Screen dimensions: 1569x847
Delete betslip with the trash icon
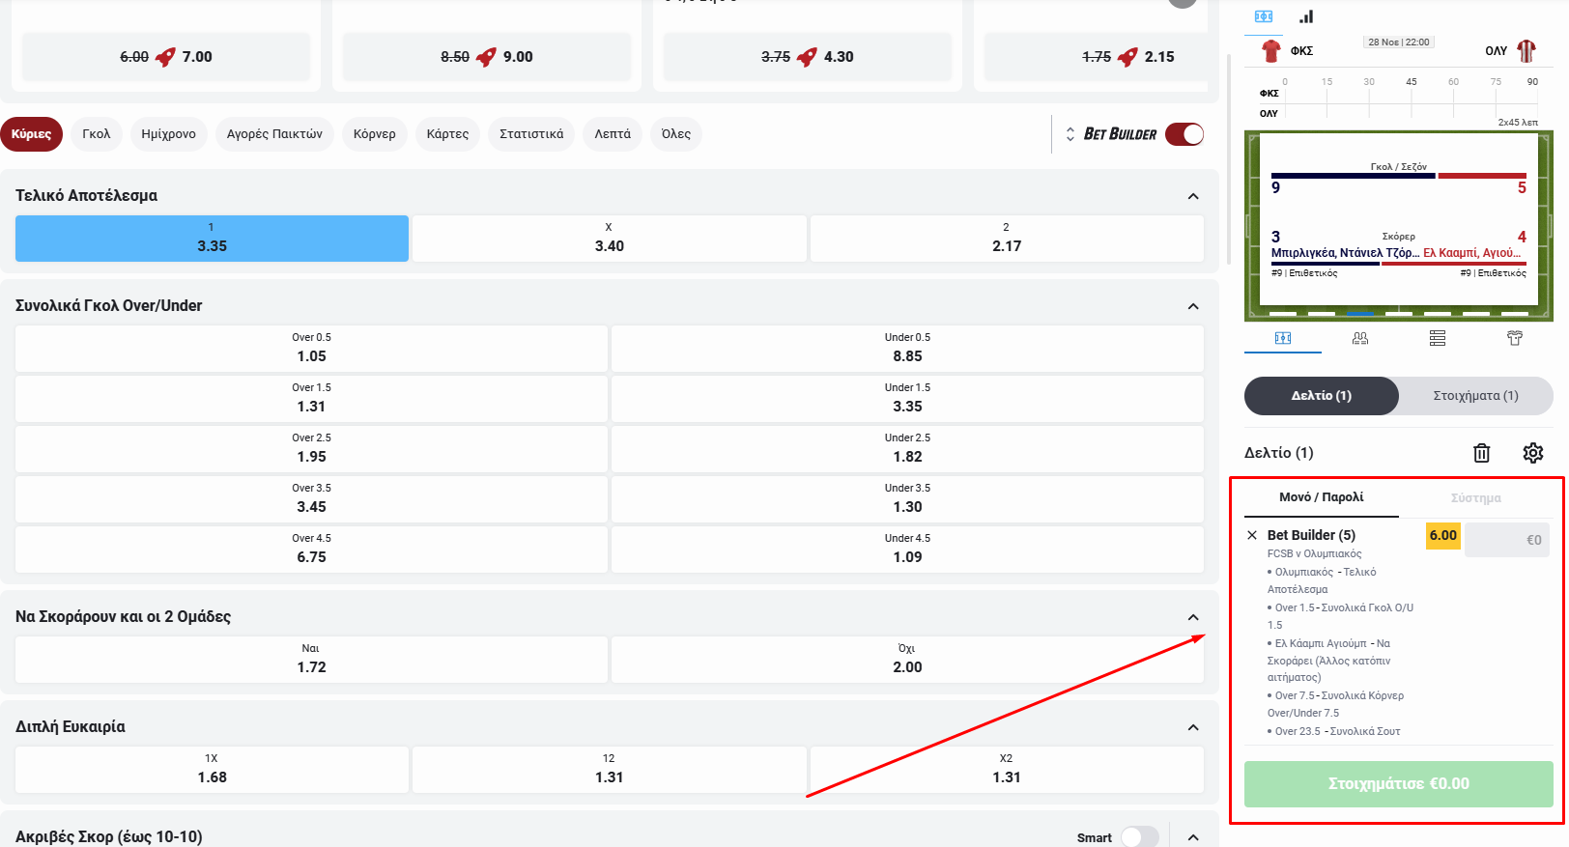point(1481,453)
